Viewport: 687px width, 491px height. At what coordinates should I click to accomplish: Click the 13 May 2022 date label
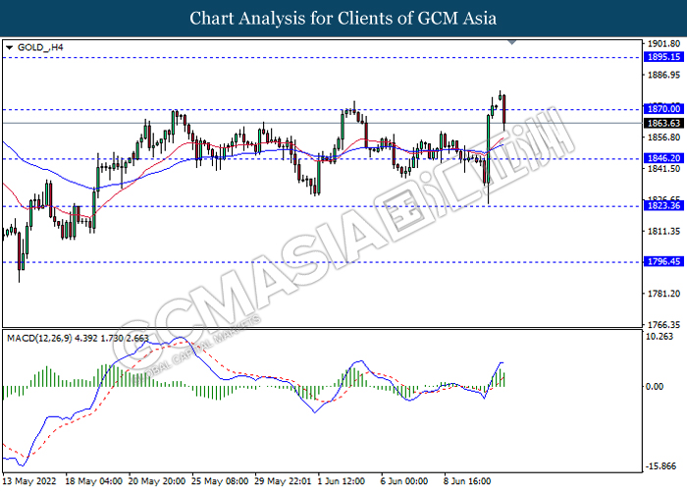32,481
